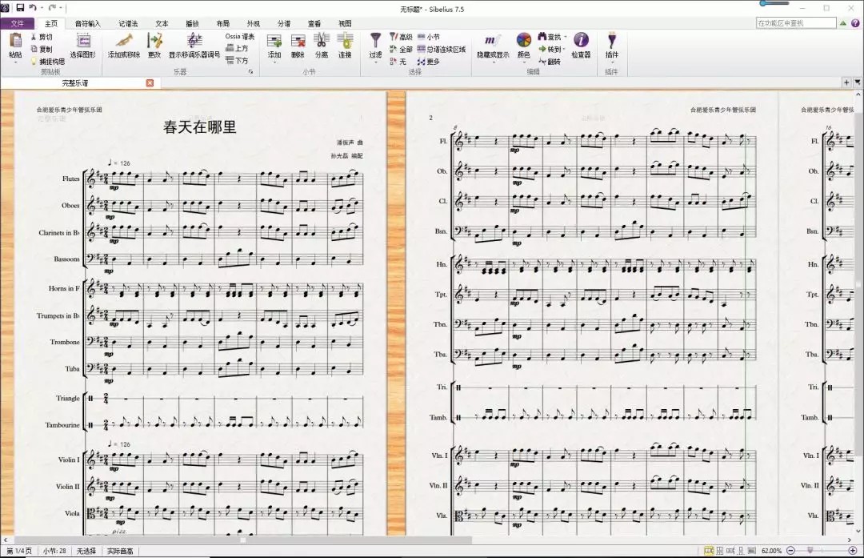Select the Full Score (完整乐谱) document tab

pyautogui.click(x=75, y=82)
